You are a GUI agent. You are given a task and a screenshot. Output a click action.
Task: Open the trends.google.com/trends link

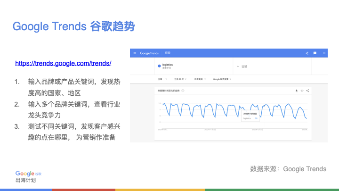(63, 63)
